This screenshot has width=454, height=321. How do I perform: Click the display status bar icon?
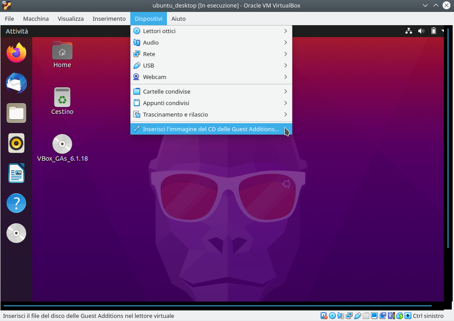tap(375, 316)
